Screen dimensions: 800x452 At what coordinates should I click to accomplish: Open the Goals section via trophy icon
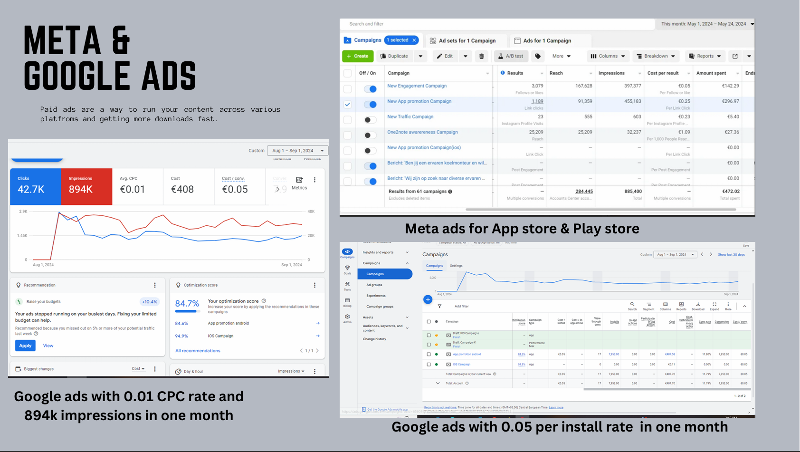pos(347,267)
